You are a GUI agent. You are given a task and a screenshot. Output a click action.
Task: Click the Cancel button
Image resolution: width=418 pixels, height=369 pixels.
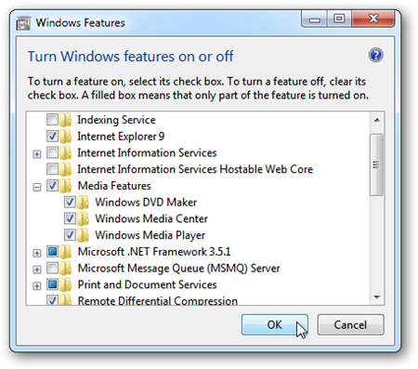click(x=350, y=324)
